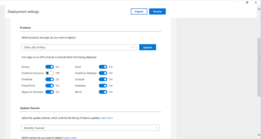Click the vertical scrollbar thumb
The image size is (261, 139).
[259, 67]
